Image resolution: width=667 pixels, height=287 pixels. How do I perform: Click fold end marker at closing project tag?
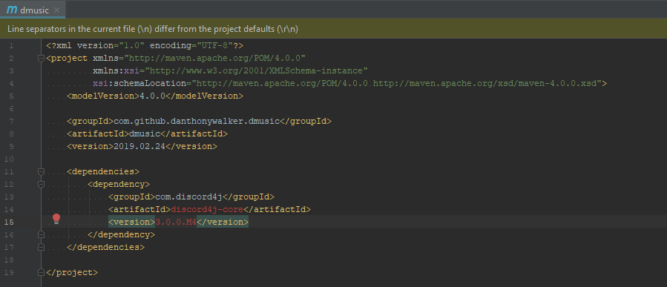[42, 273]
